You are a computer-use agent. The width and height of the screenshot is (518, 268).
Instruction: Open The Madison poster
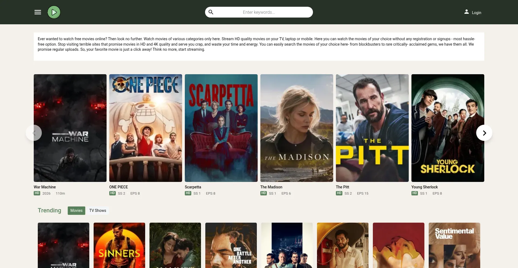click(x=297, y=128)
